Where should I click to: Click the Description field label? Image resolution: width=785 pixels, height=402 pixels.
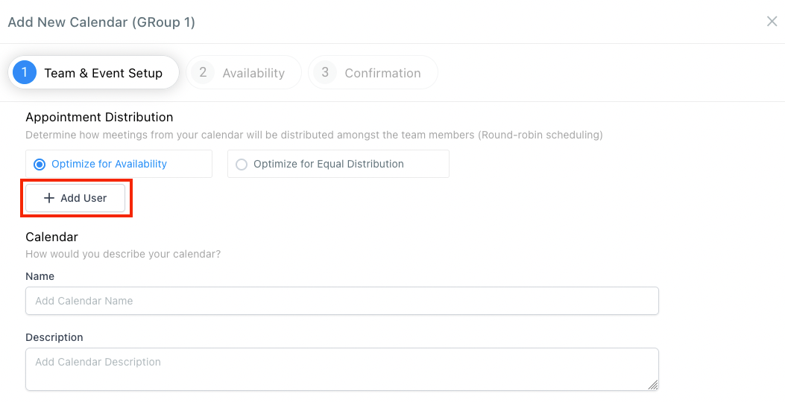tap(54, 337)
